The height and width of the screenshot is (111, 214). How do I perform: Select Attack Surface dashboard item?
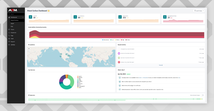[17, 20]
